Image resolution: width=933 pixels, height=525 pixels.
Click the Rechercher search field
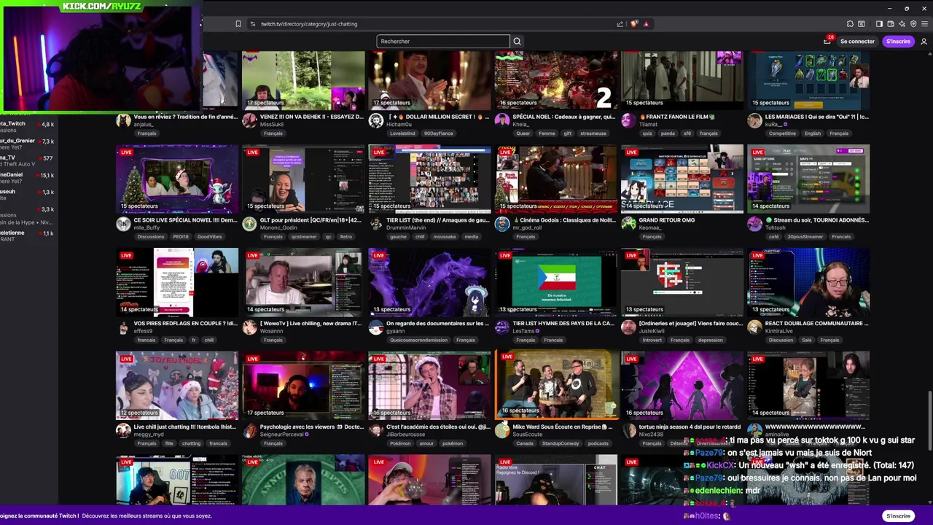pos(443,42)
